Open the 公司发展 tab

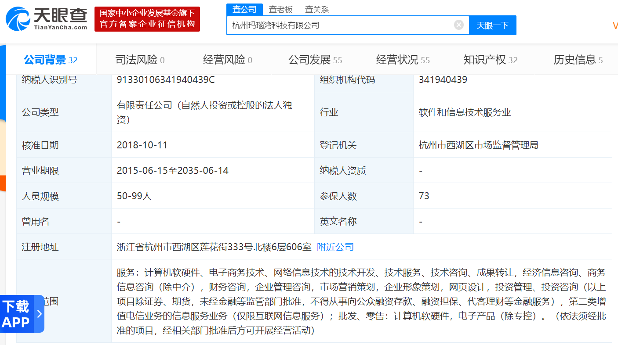(315, 60)
